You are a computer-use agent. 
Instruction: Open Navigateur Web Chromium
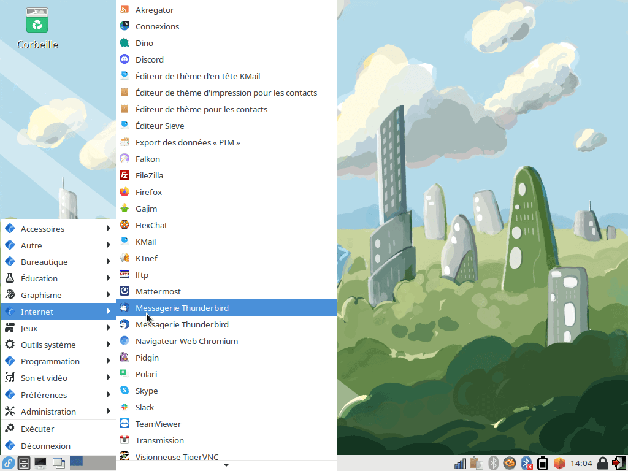tap(226, 341)
